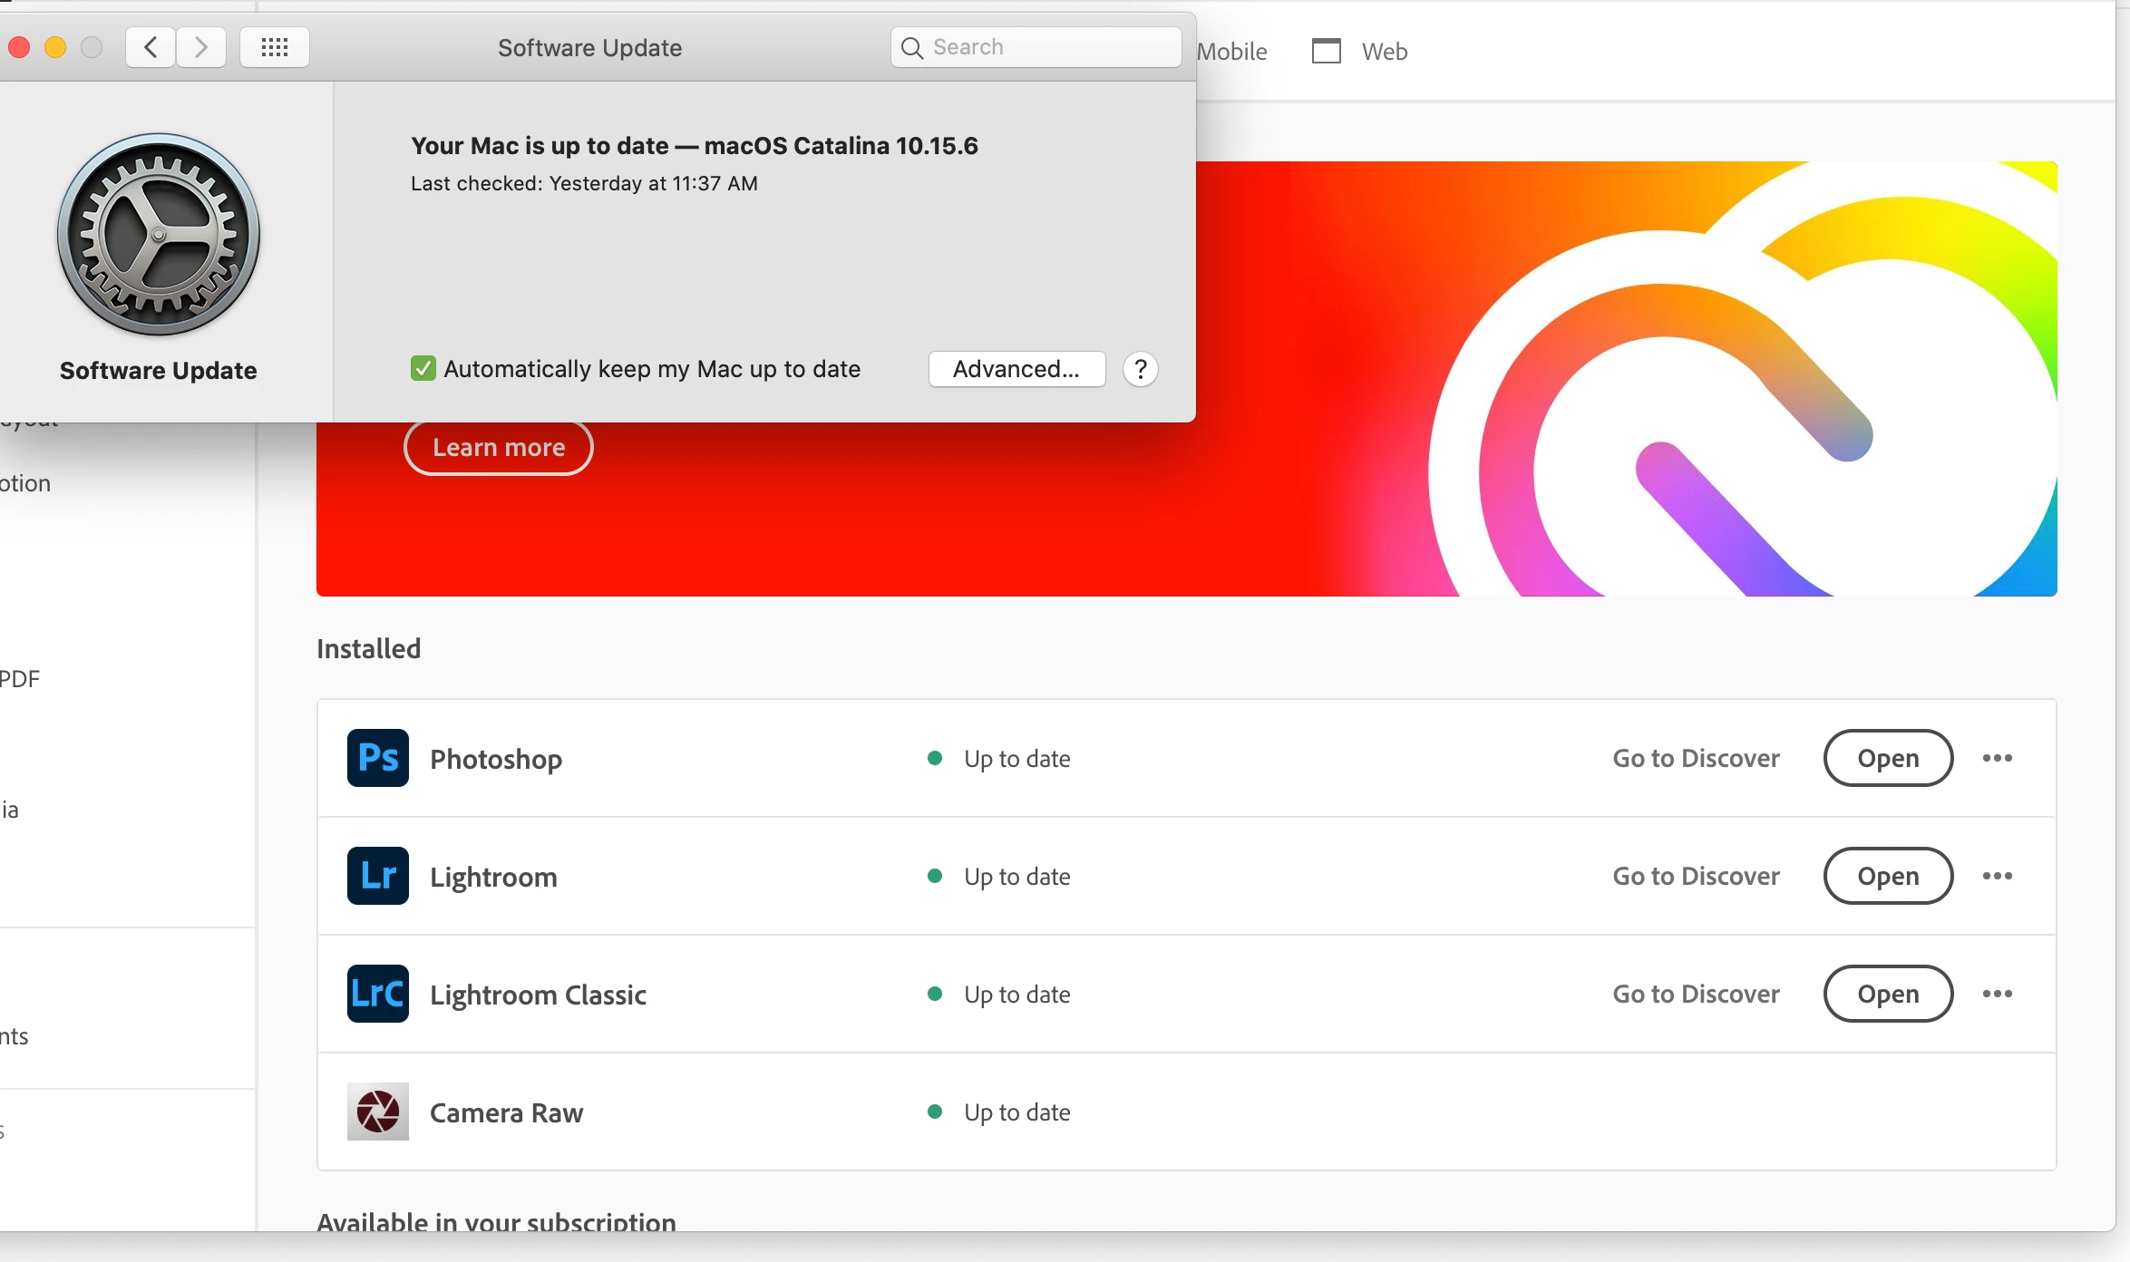Go back with the left chevron button
2130x1262 pixels.
tap(151, 47)
